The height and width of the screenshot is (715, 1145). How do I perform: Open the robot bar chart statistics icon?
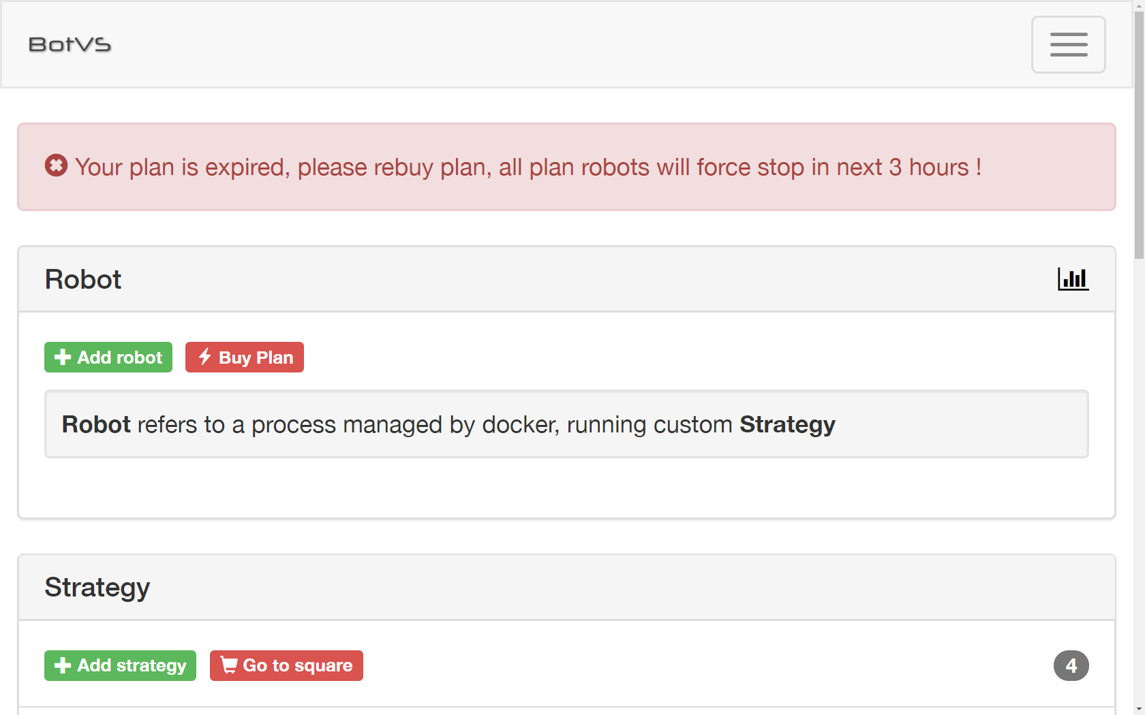click(1073, 279)
